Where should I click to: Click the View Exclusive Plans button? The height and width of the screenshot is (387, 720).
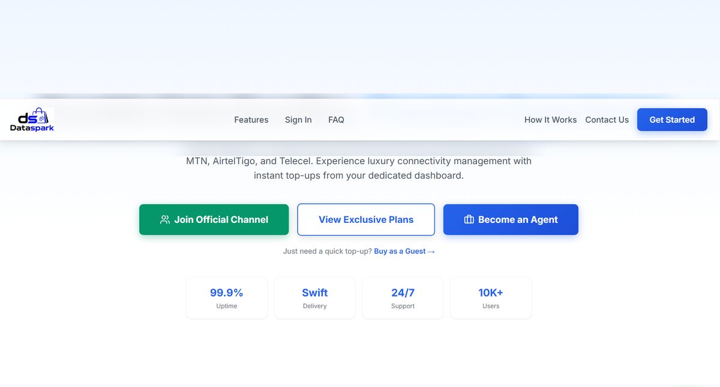[x=366, y=220]
